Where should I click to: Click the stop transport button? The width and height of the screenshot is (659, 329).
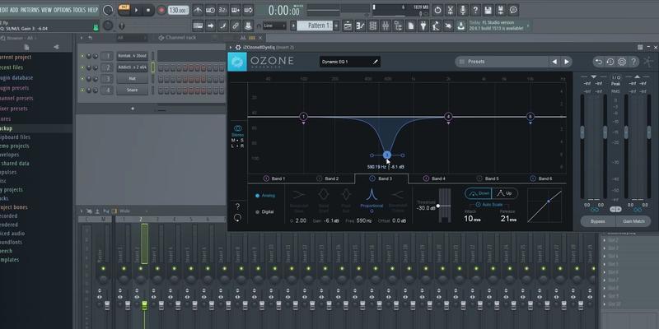click(x=148, y=10)
